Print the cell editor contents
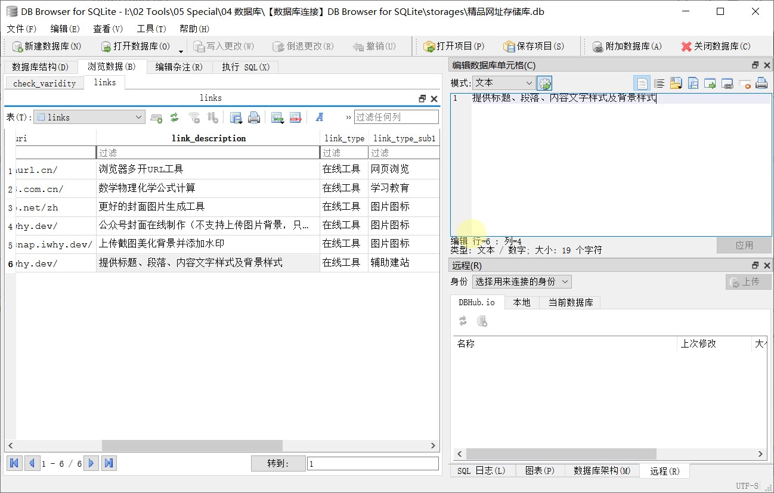Image resolution: width=774 pixels, height=493 pixels. click(761, 83)
